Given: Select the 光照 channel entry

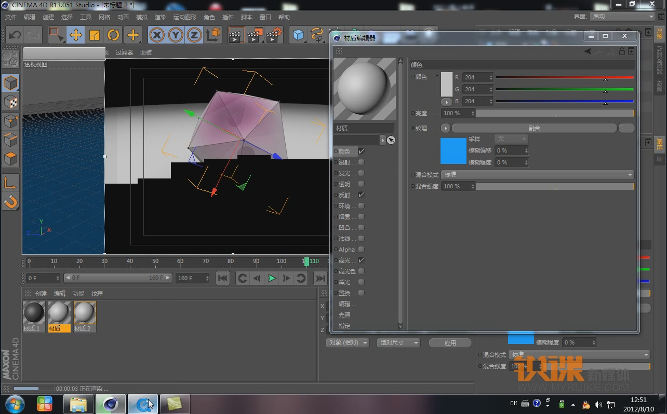Looking at the screenshot, I should [344, 315].
